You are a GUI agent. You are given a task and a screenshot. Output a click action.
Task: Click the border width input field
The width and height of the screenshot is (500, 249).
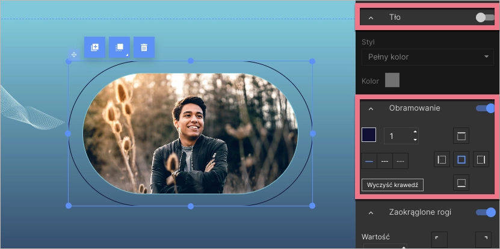pos(397,136)
